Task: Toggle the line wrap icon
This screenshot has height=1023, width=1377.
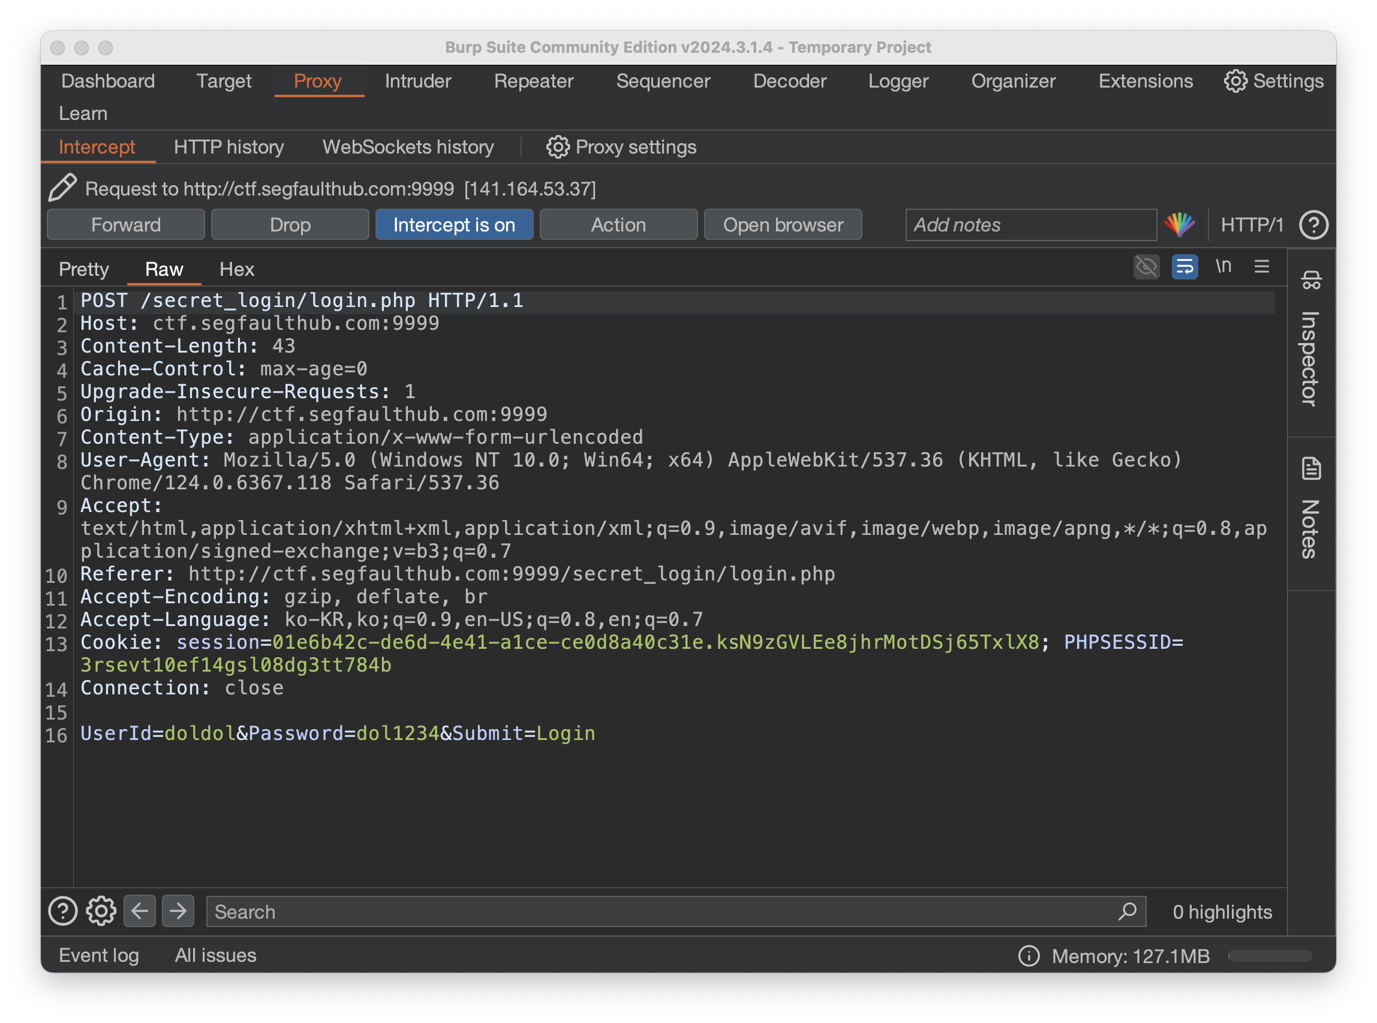Action: pyautogui.click(x=1184, y=267)
